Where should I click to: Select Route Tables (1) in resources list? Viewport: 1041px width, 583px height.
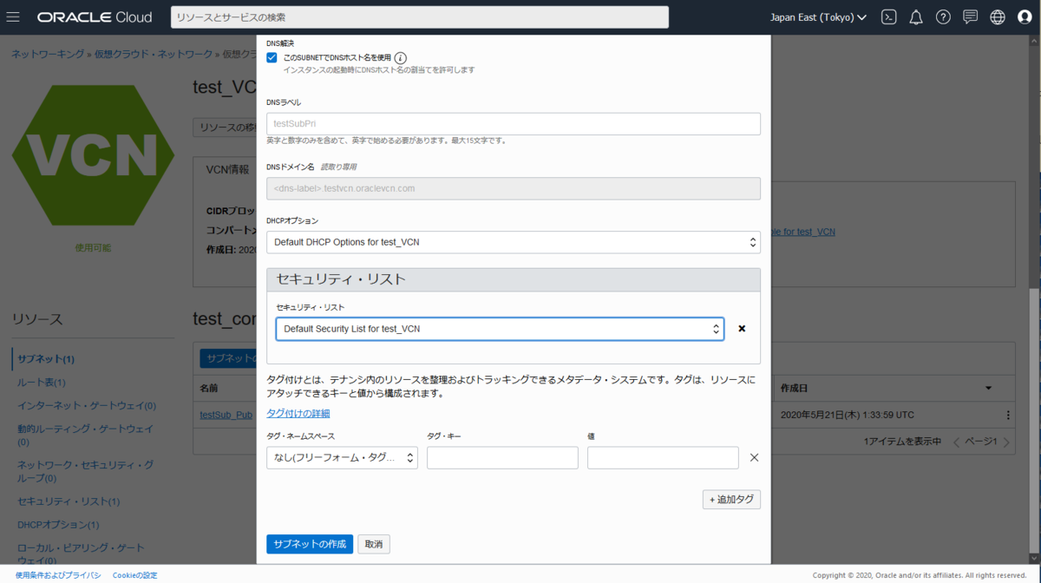click(42, 382)
